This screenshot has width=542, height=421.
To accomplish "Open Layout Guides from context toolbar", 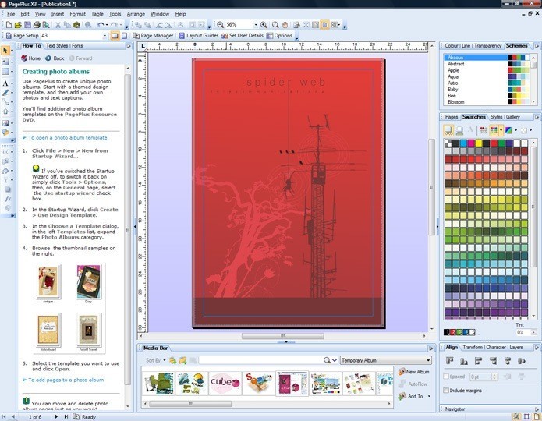I will (199, 36).
